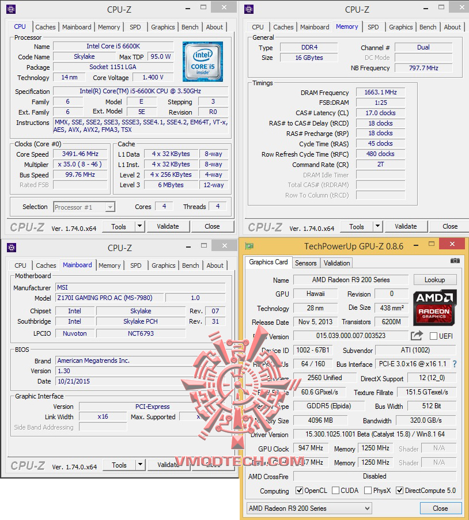Toggle the CUDA checkbox
The width and height of the screenshot is (469, 520).
(x=335, y=490)
